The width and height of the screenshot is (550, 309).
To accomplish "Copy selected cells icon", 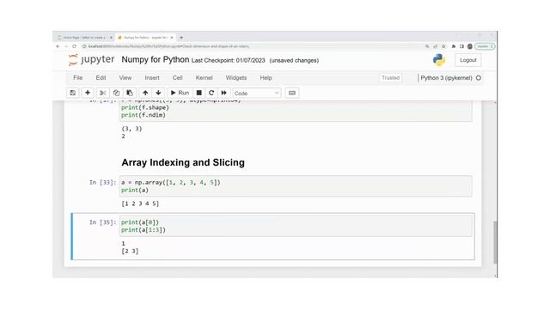I will (x=116, y=93).
